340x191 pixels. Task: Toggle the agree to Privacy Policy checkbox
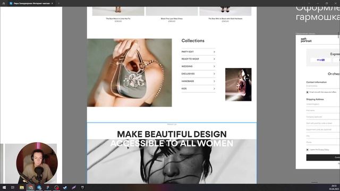[x=307, y=150]
